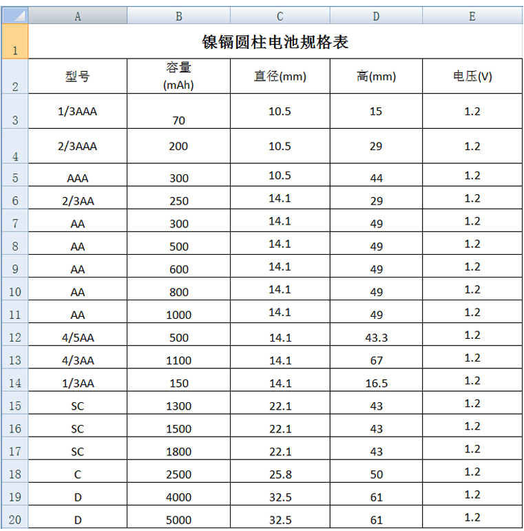Select height cell 43.3

[376, 334]
